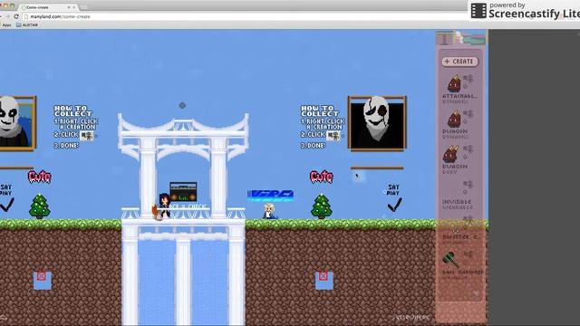Viewport: 580px width, 326px height.
Task: Open the minimap thumbnail above inventory
Action: click(460, 38)
